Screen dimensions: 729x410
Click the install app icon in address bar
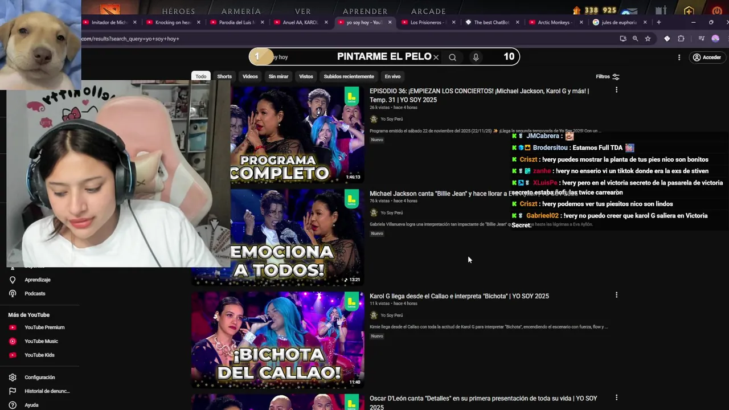pyautogui.click(x=623, y=39)
